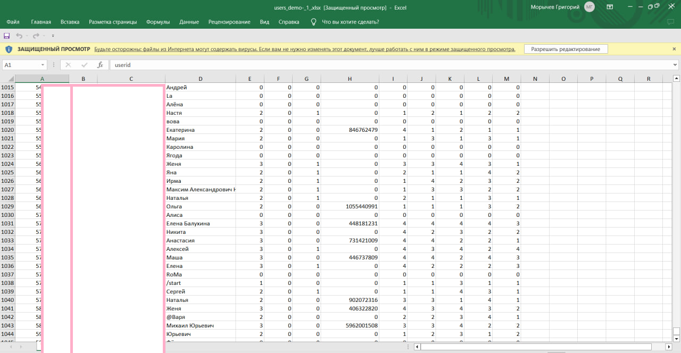This screenshot has height=353, width=681.
Task: Dismiss the Protected View warning bar
Action: pos(674,49)
